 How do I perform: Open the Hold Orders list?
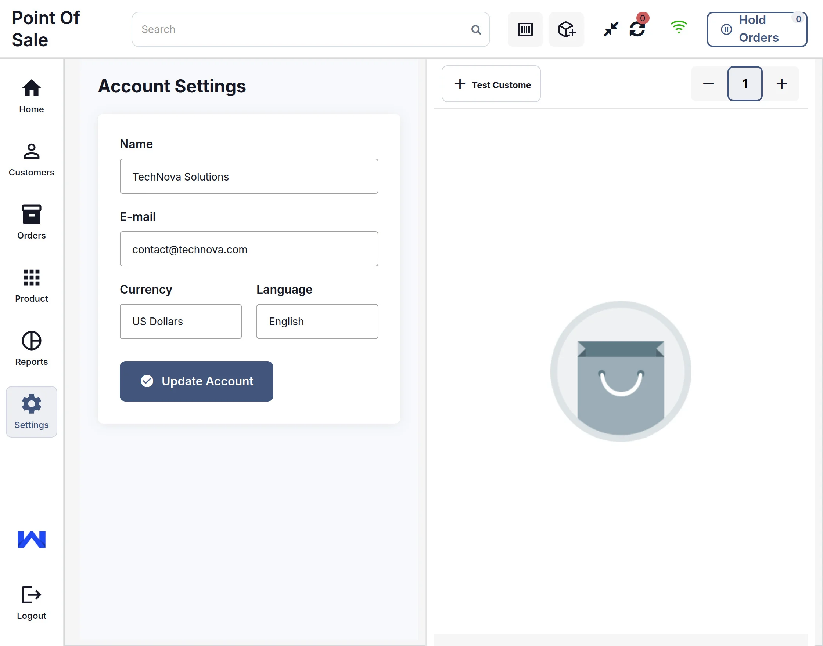coord(756,29)
